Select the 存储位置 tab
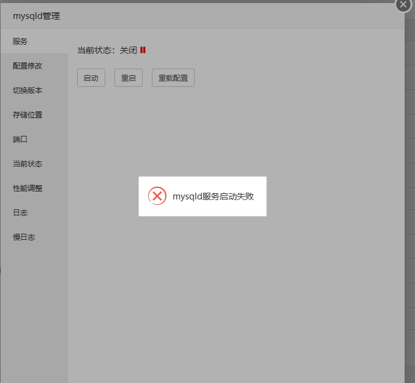Screen dimensions: 415x383 pos(34,115)
